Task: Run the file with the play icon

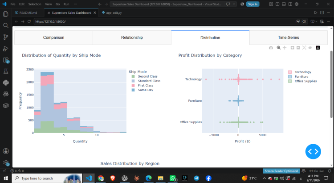Action: coord(316,12)
